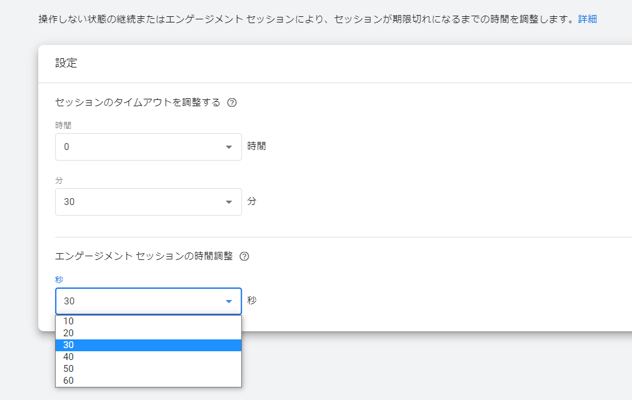Click the blue 秒 label above the dropdown
632x400 pixels.
click(x=59, y=279)
